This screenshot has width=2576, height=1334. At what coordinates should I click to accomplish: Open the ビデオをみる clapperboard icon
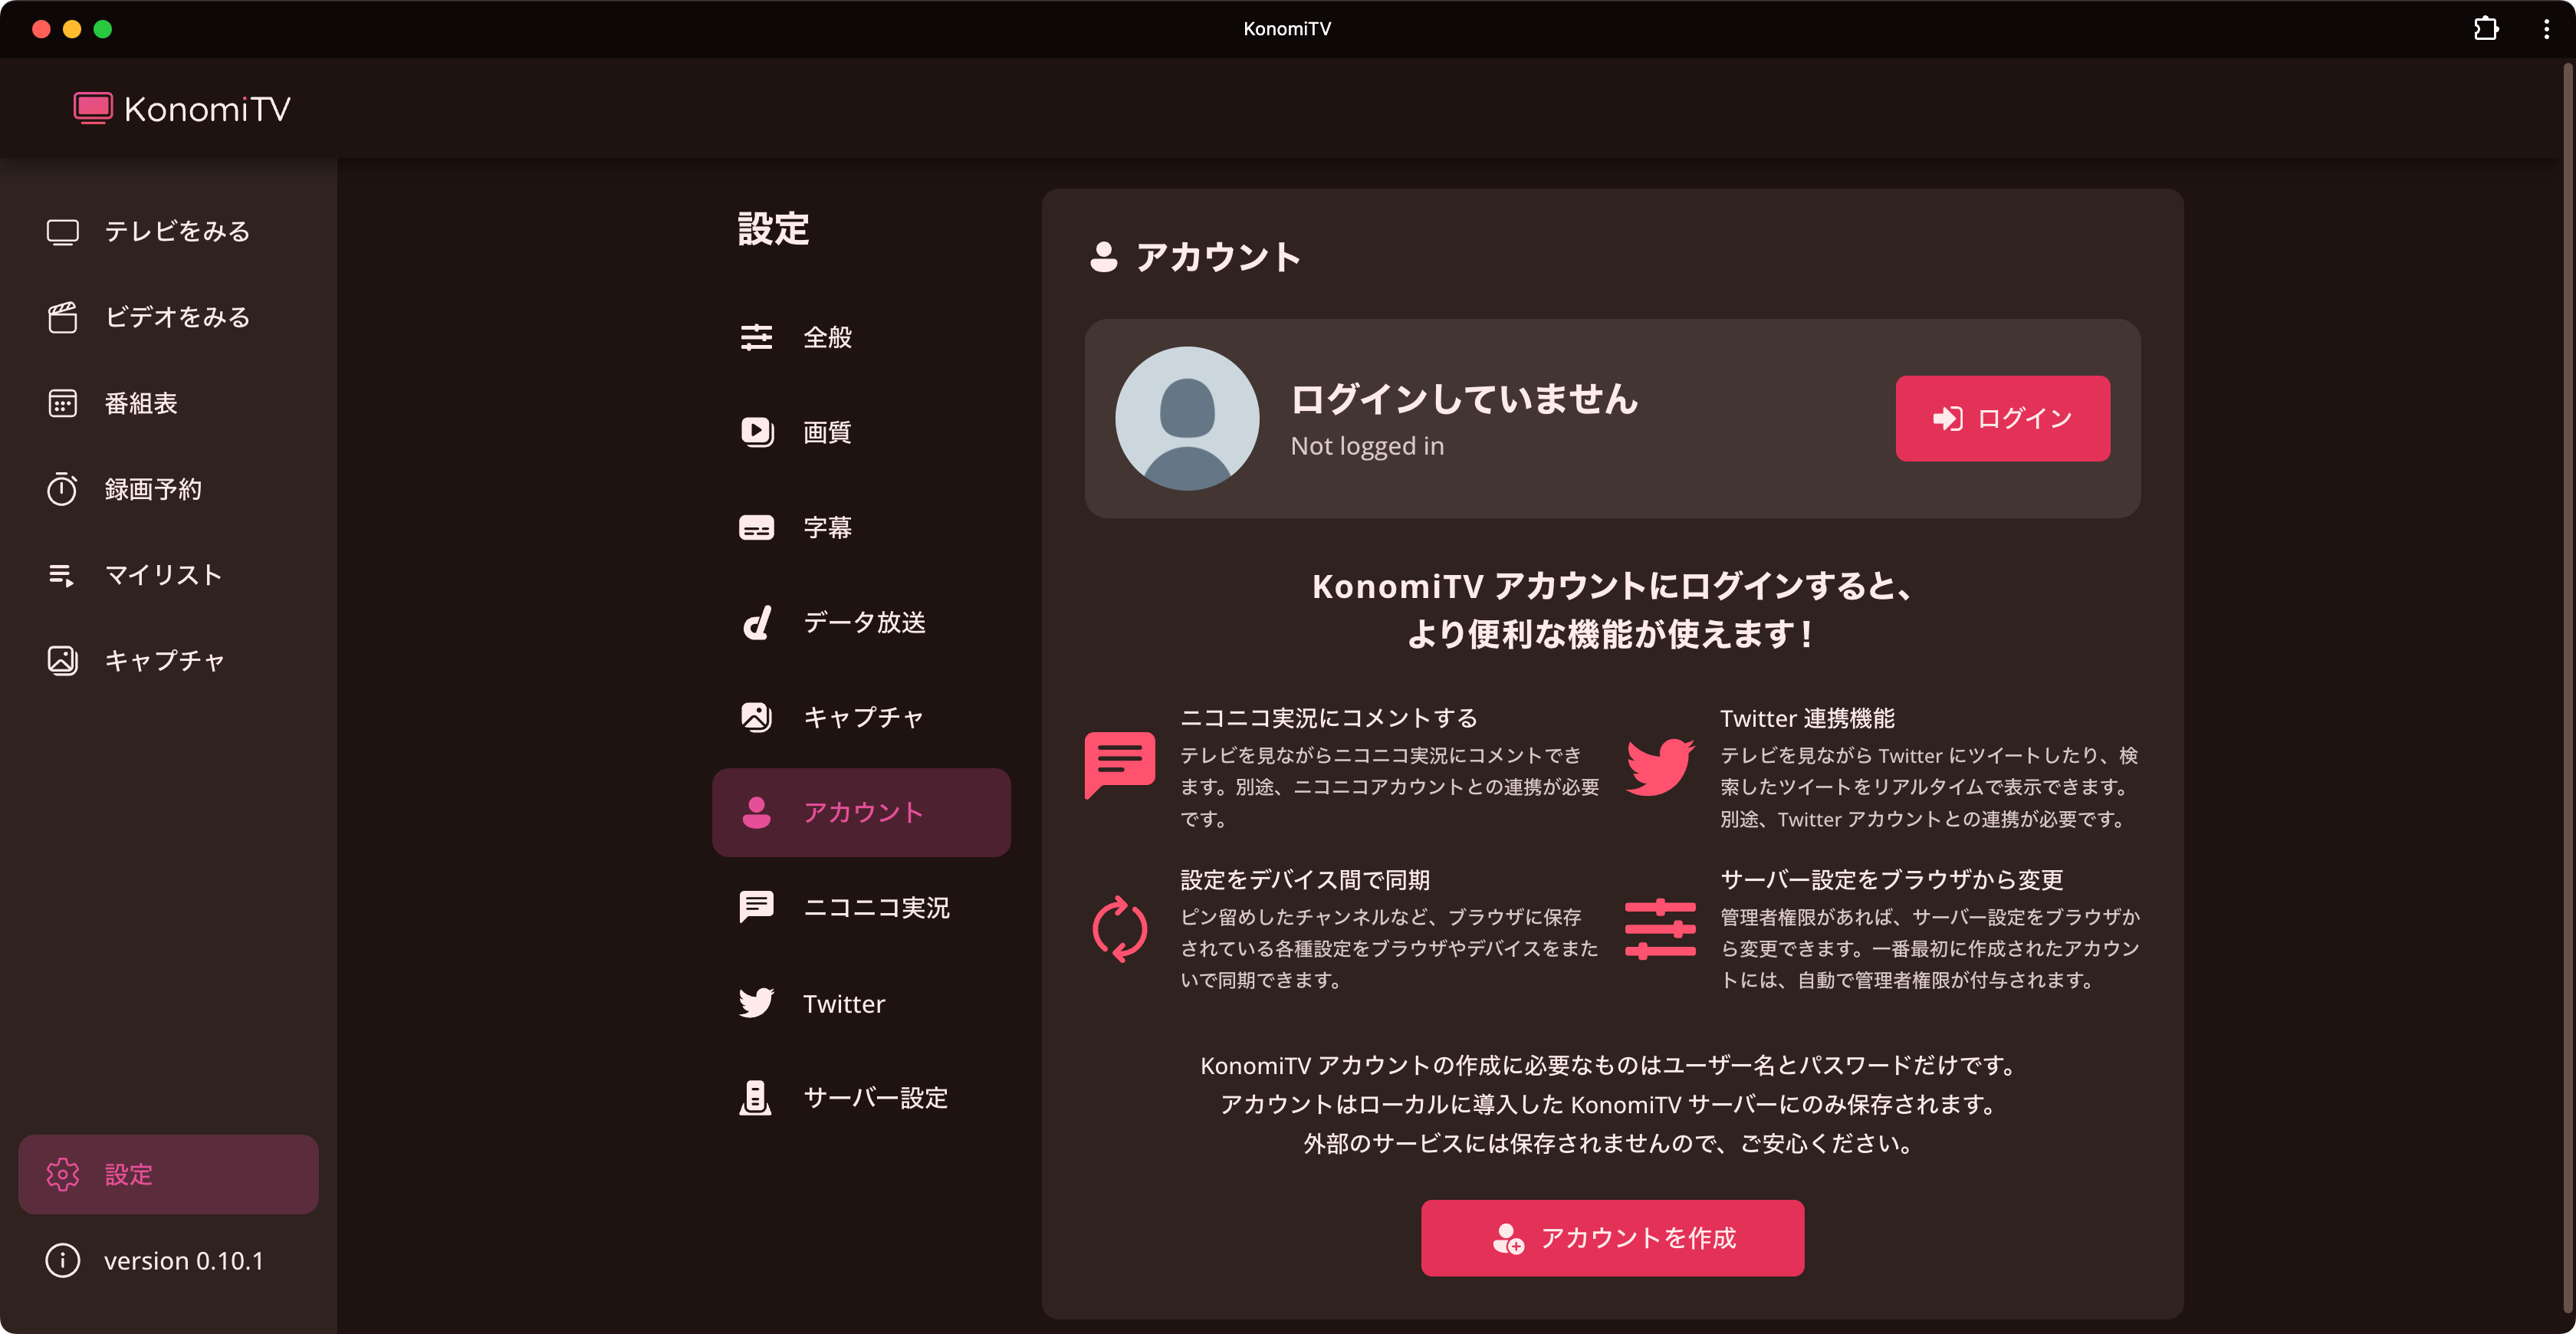[62, 317]
